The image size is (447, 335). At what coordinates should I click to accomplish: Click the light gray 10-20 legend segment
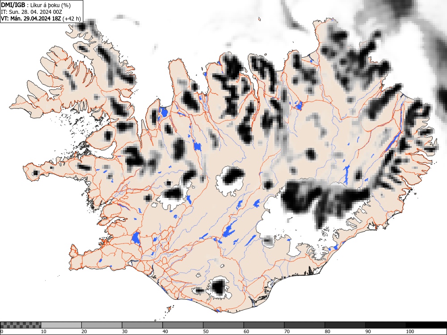(61, 325)
